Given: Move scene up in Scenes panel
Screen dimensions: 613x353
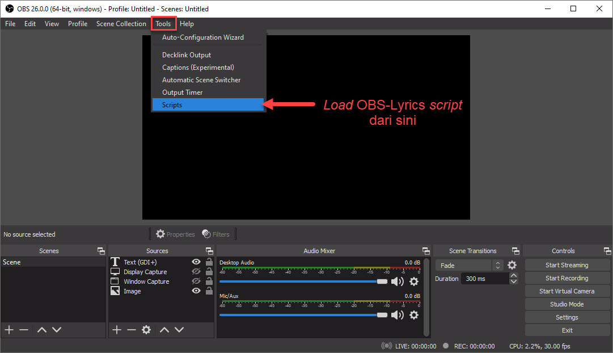Looking at the screenshot, I should 42,330.
